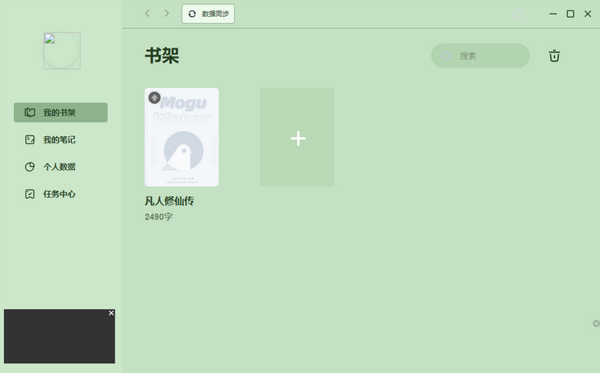Open 我的笔记 in the sidebar
The height and width of the screenshot is (373, 600).
coord(60,139)
